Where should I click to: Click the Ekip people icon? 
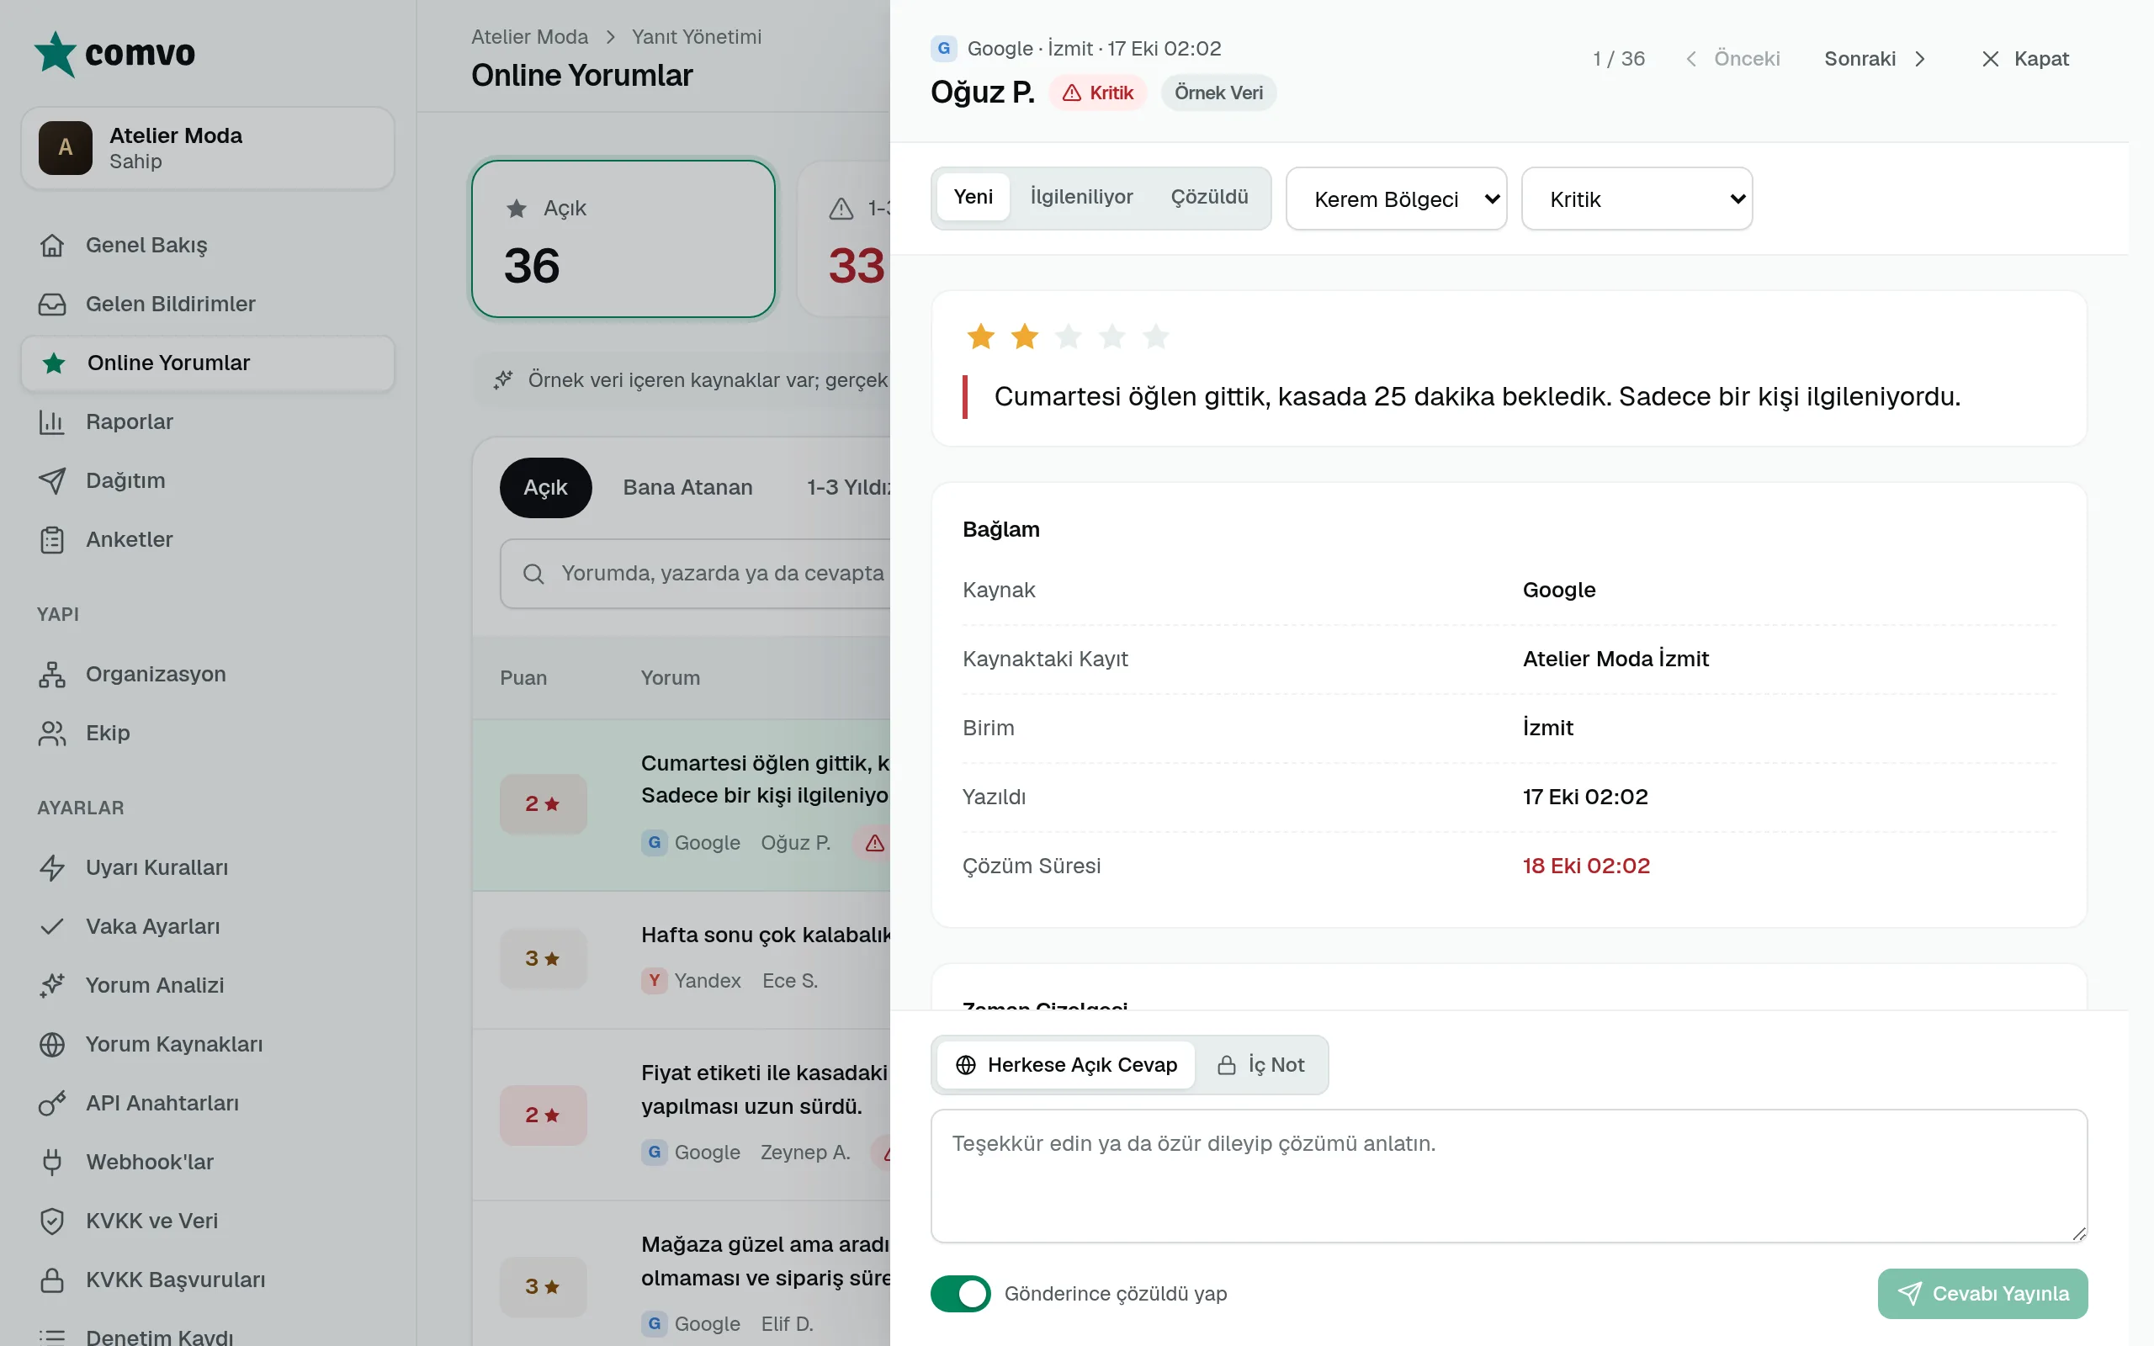(x=52, y=733)
